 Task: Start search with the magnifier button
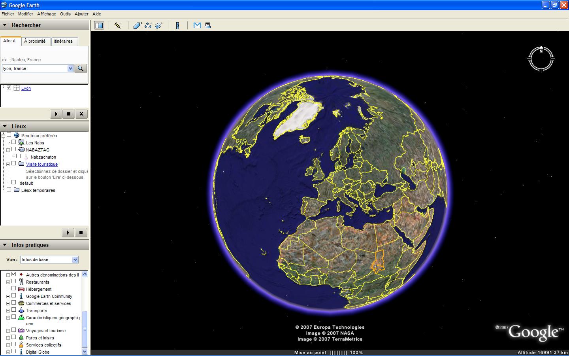[x=81, y=68]
